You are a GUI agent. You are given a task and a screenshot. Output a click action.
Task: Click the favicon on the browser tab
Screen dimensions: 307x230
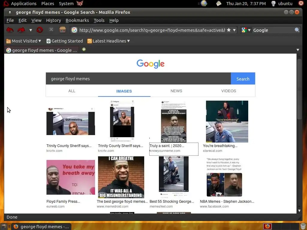point(9,50)
